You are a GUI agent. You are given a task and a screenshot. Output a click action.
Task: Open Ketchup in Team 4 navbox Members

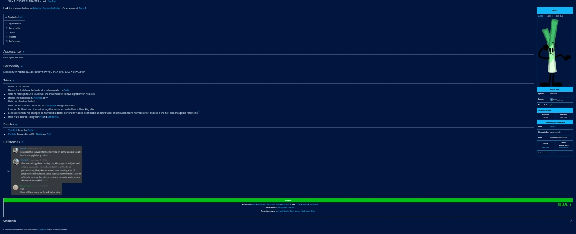coord(285,205)
